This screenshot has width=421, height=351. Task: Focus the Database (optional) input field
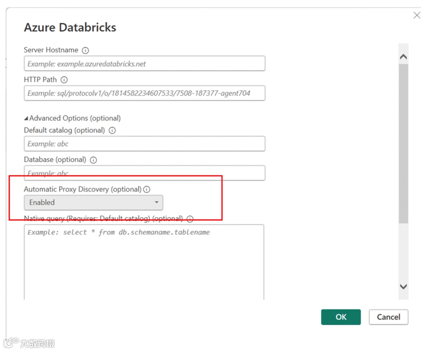pyautogui.click(x=145, y=173)
